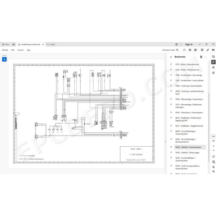Close the Bookmarks panel
This screenshot has height=216, width=216.
point(171,57)
